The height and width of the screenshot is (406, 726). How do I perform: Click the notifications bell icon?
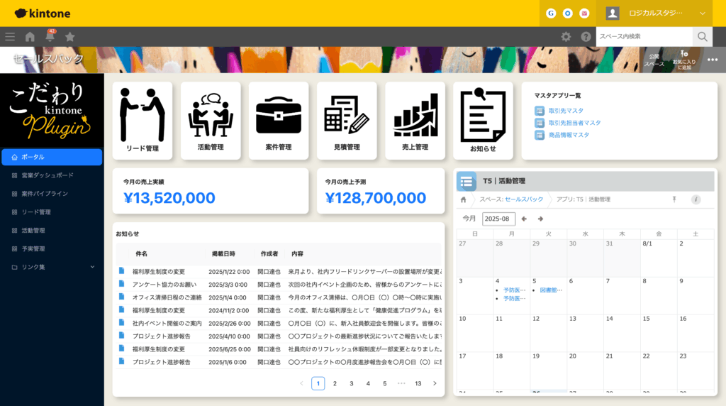click(50, 37)
